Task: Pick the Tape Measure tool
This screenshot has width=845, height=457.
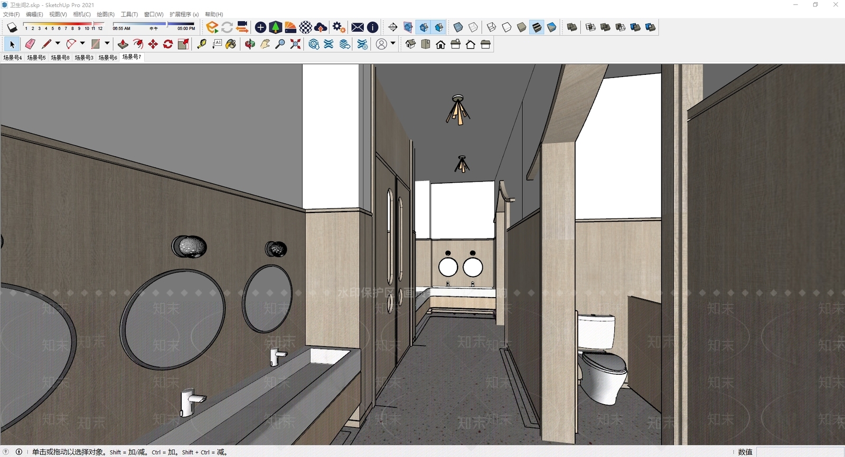Action: (x=202, y=44)
